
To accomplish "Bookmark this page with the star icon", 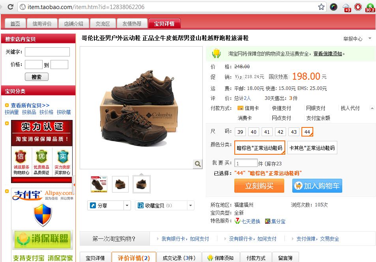I will click(321, 7).
